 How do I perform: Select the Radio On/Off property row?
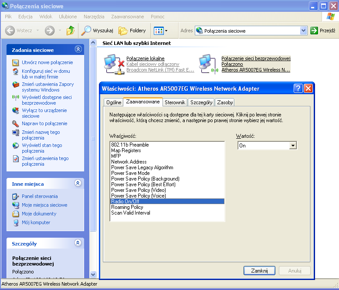click(167, 201)
